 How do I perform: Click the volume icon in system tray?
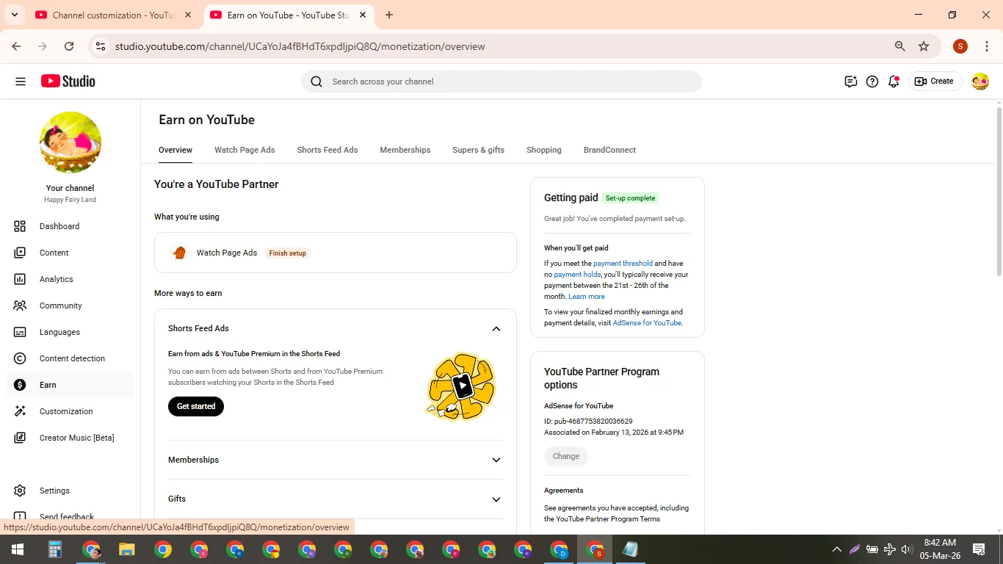coord(906,549)
